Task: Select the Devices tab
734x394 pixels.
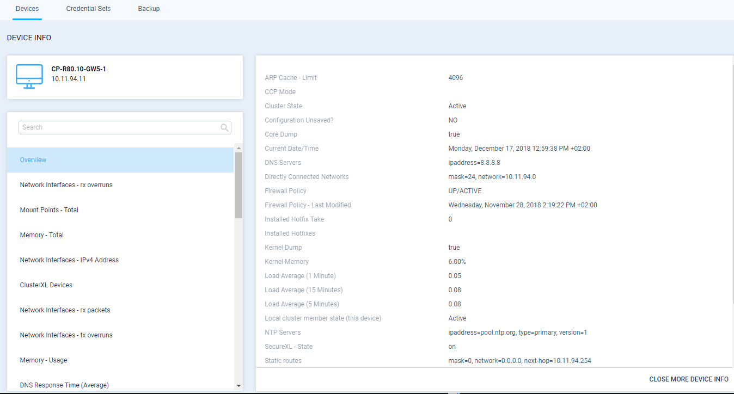Action: tap(27, 9)
